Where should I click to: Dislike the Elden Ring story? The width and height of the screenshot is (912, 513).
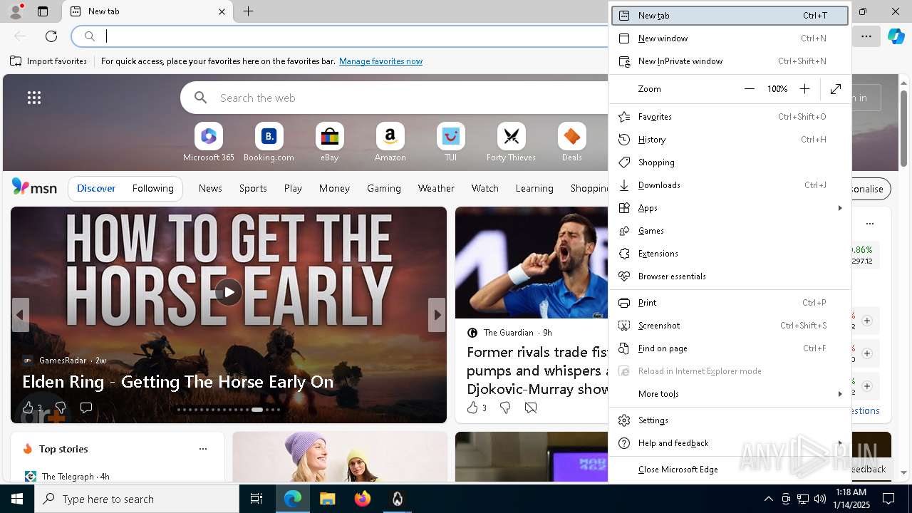point(61,408)
